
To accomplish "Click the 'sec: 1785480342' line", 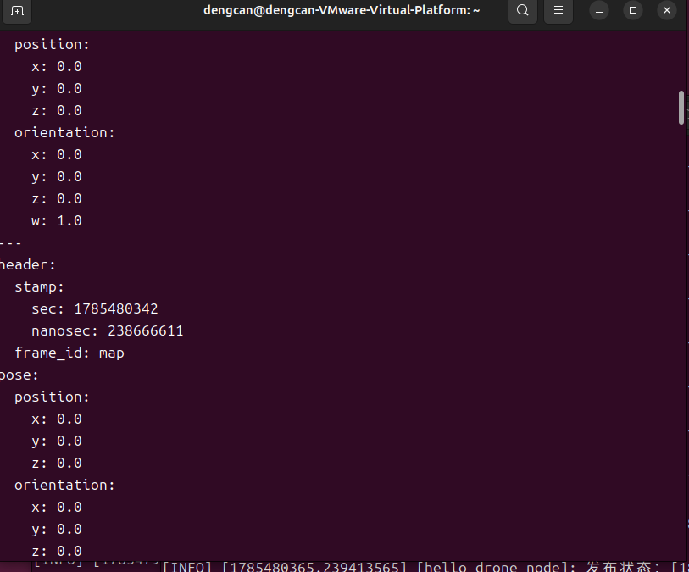I will coord(94,308).
